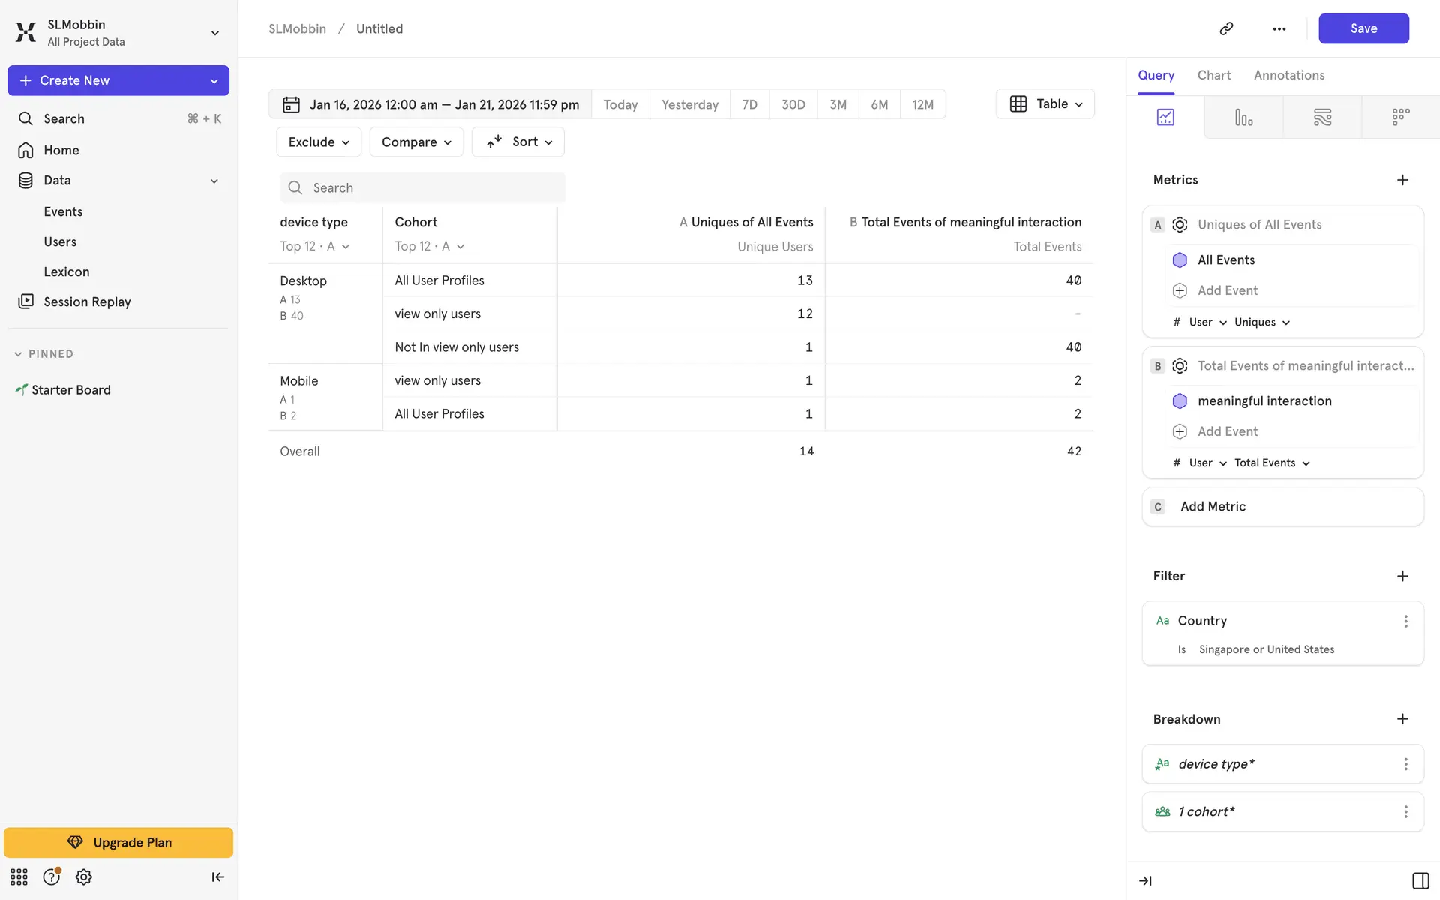Switch to the Annotations tab
This screenshot has width=1440, height=900.
pos(1288,75)
